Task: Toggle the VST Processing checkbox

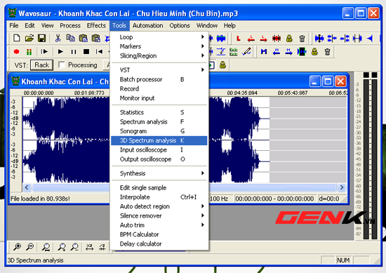Action: [x=61, y=65]
